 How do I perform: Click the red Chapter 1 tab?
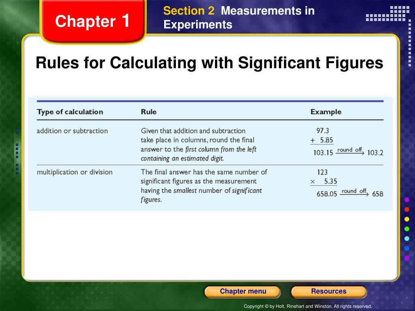click(93, 21)
